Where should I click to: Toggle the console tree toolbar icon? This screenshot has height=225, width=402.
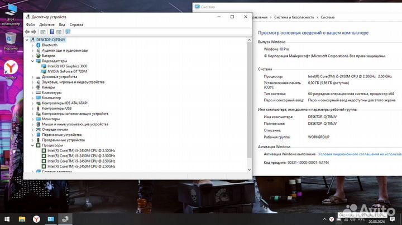pyautogui.click(x=43, y=32)
